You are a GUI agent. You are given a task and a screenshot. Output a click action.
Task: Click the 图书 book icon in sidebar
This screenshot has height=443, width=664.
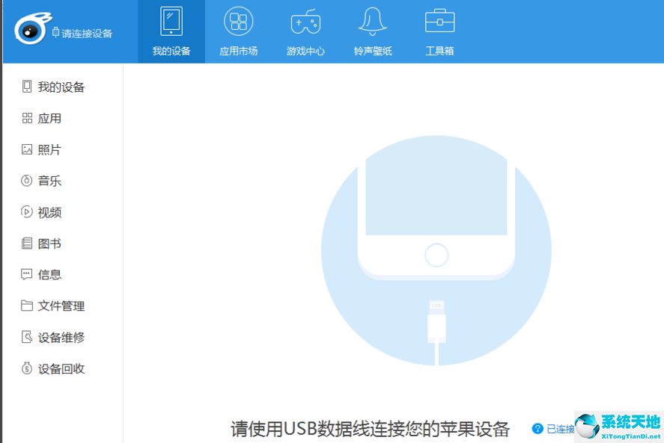coord(27,244)
